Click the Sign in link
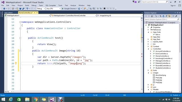182x102 pixels. 173,6
